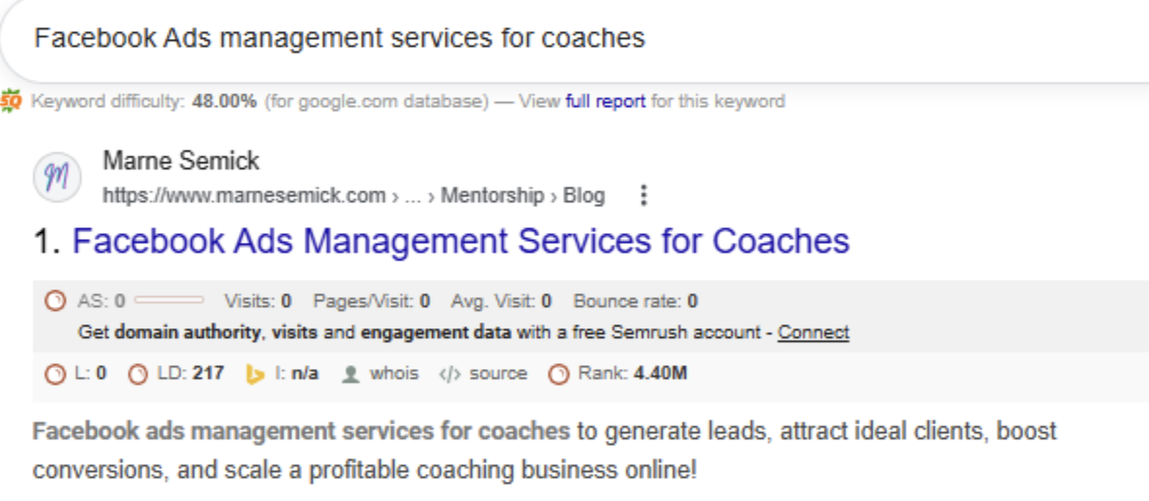Viewport: 1149px width, 501px height.
Task: Click the Rank 4.40M value
Action: [660, 374]
